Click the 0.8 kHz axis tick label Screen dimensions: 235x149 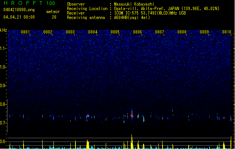click(x=3, y=104)
